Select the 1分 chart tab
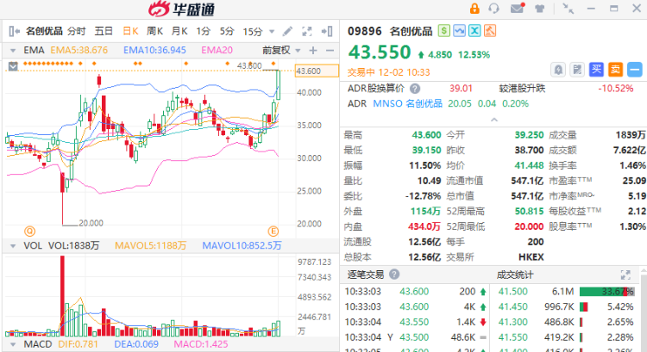Viewport: 647px width, 352px height. (203, 31)
